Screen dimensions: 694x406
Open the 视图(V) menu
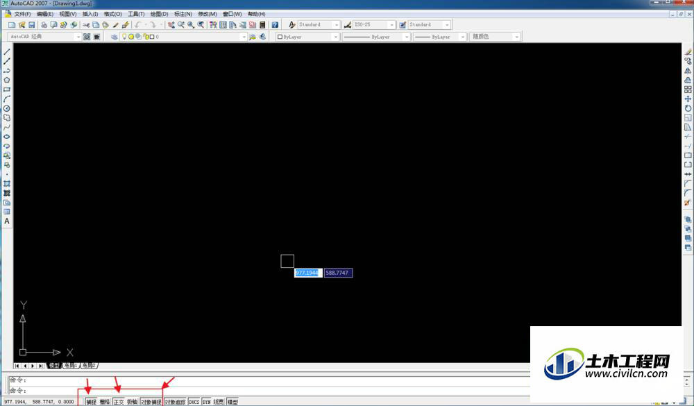pos(68,14)
